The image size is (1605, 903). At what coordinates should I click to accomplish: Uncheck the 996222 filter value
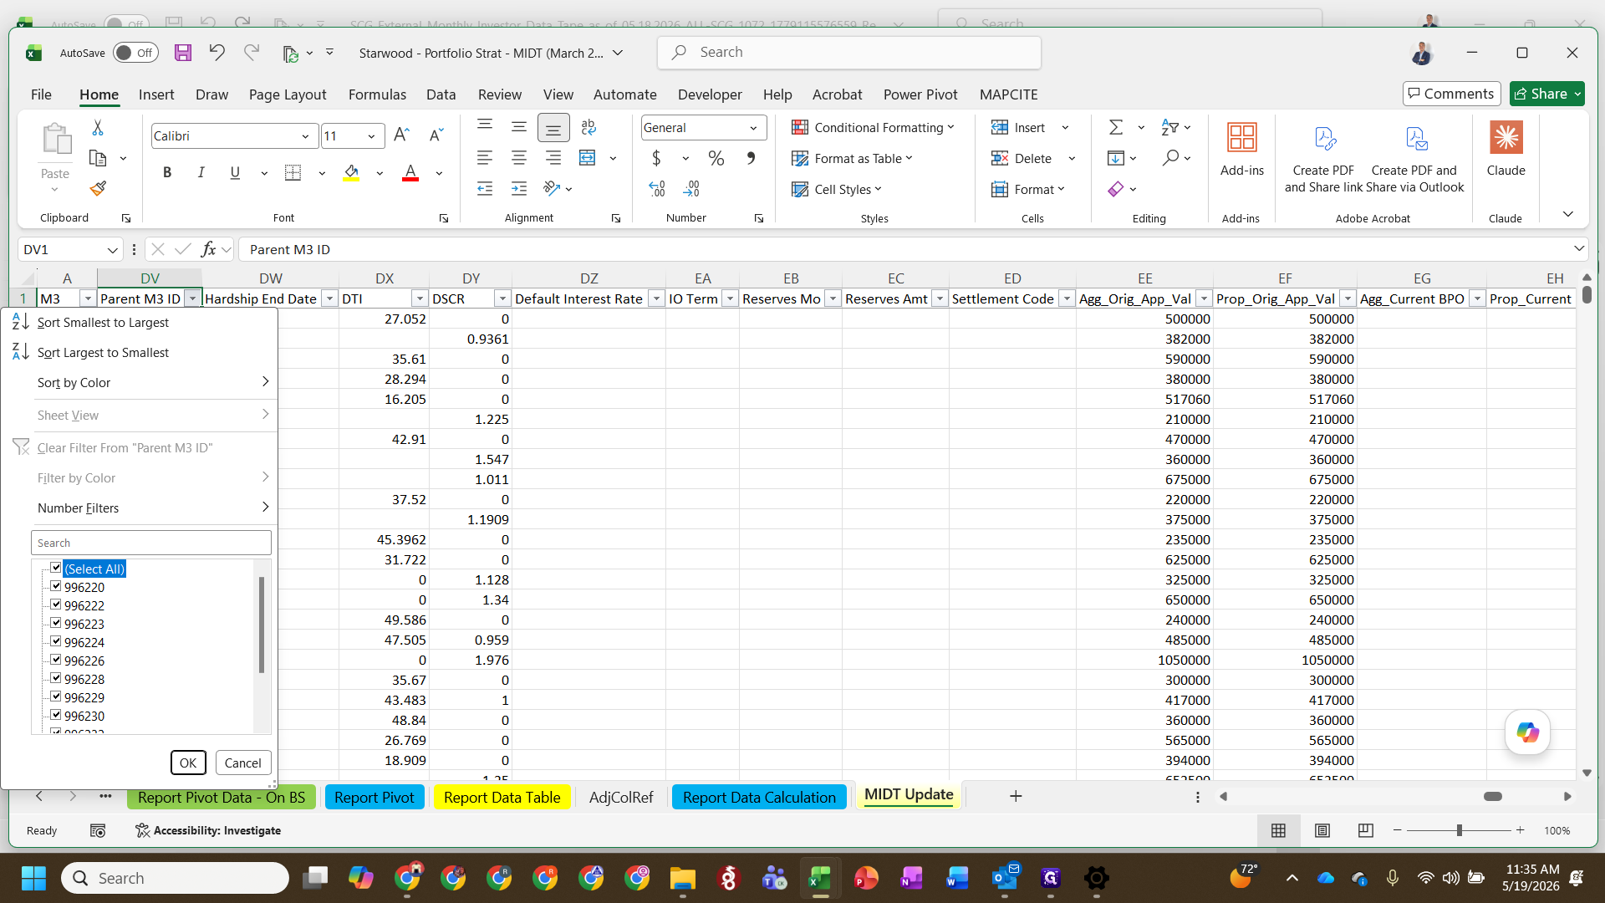coord(56,605)
